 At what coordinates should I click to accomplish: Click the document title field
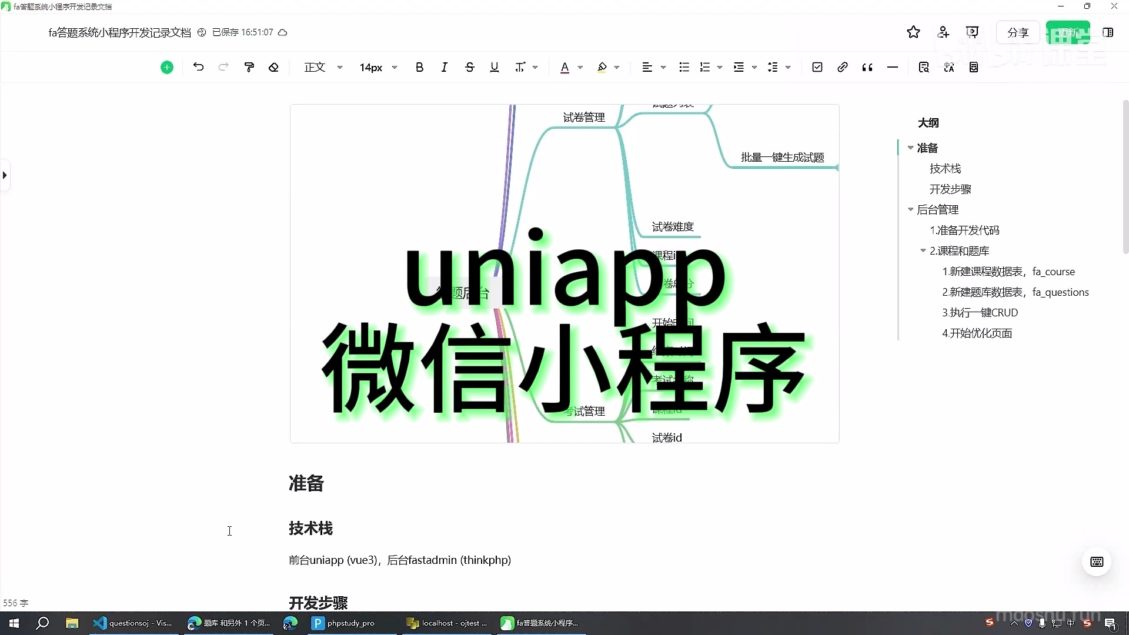pyautogui.click(x=119, y=32)
